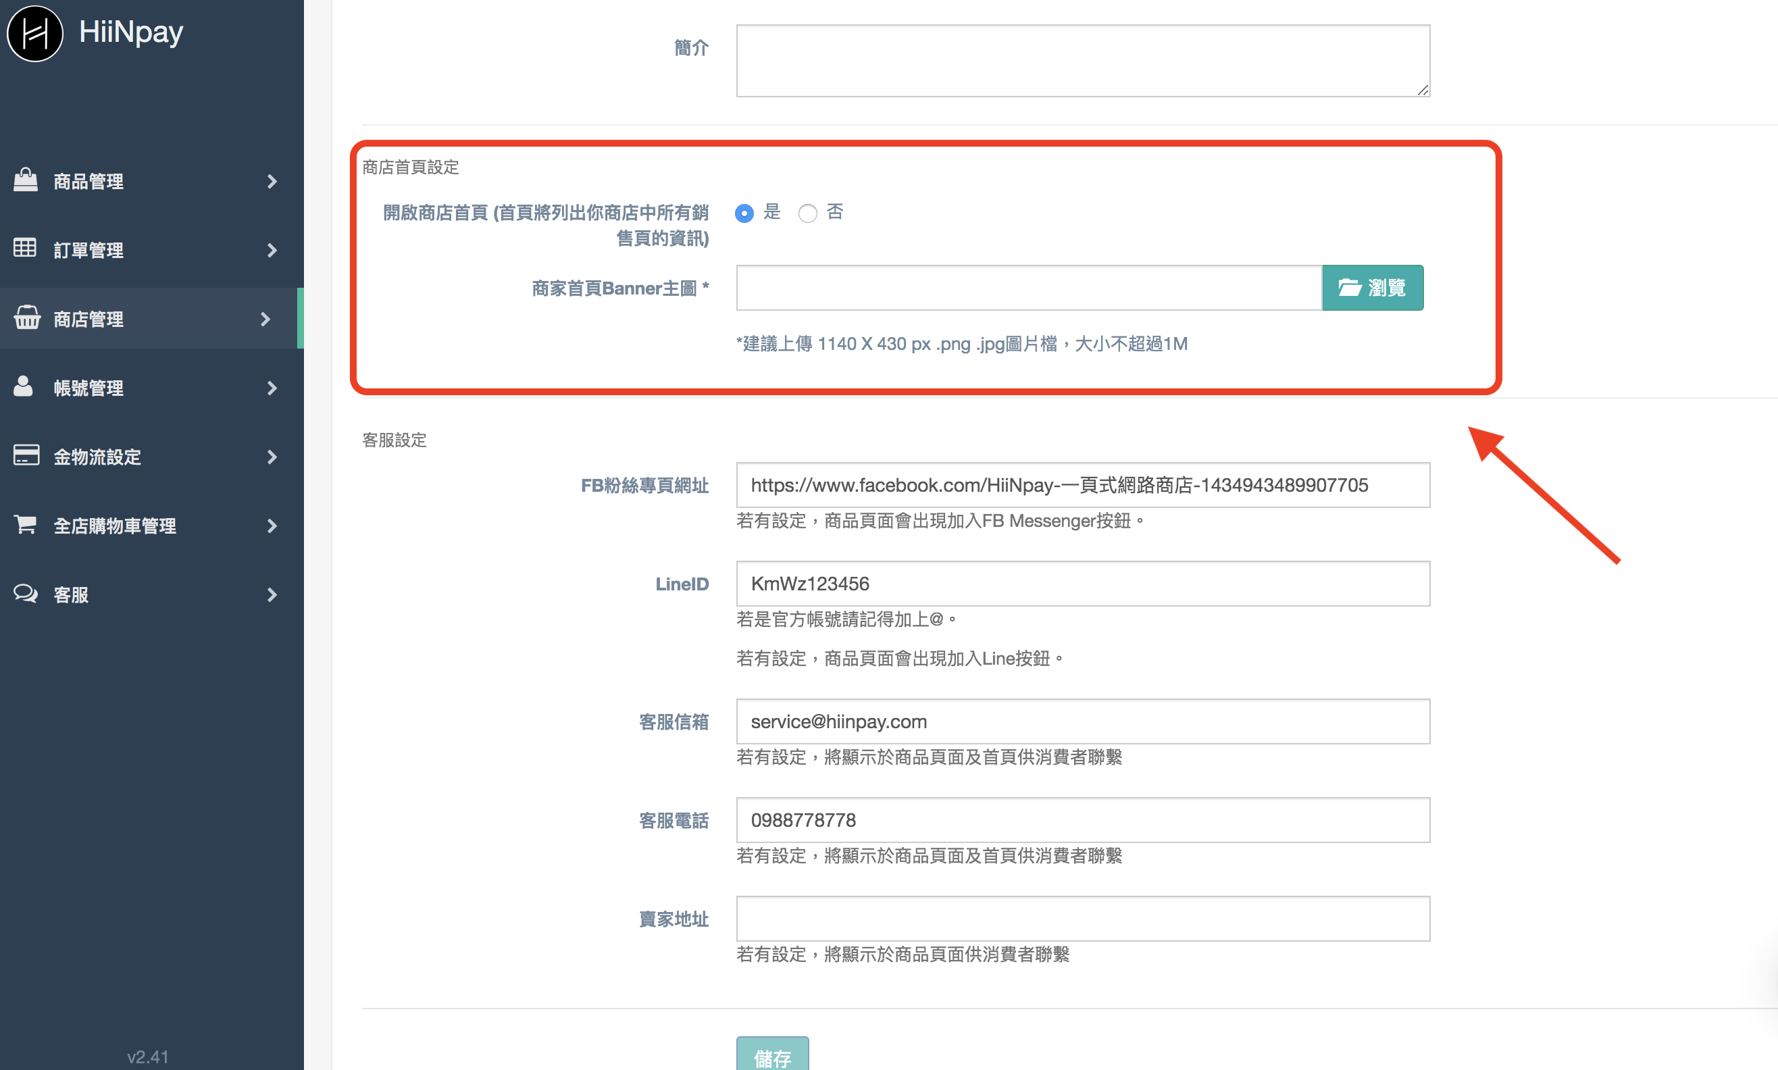Click the 商店首頁設定 section heading
Image resolution: width=1778 pixels, height=1070 pixels.
[410, 168]
